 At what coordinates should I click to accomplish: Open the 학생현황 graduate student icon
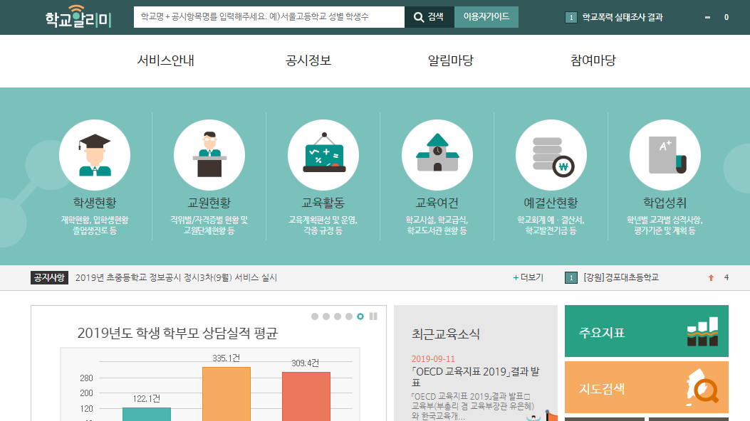point(95,155)
